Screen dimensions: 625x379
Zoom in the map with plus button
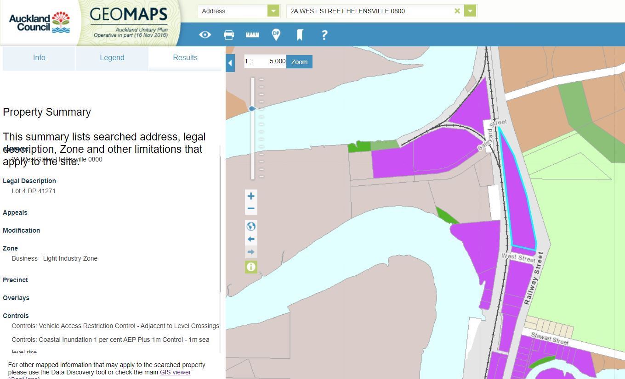(251, 196)
